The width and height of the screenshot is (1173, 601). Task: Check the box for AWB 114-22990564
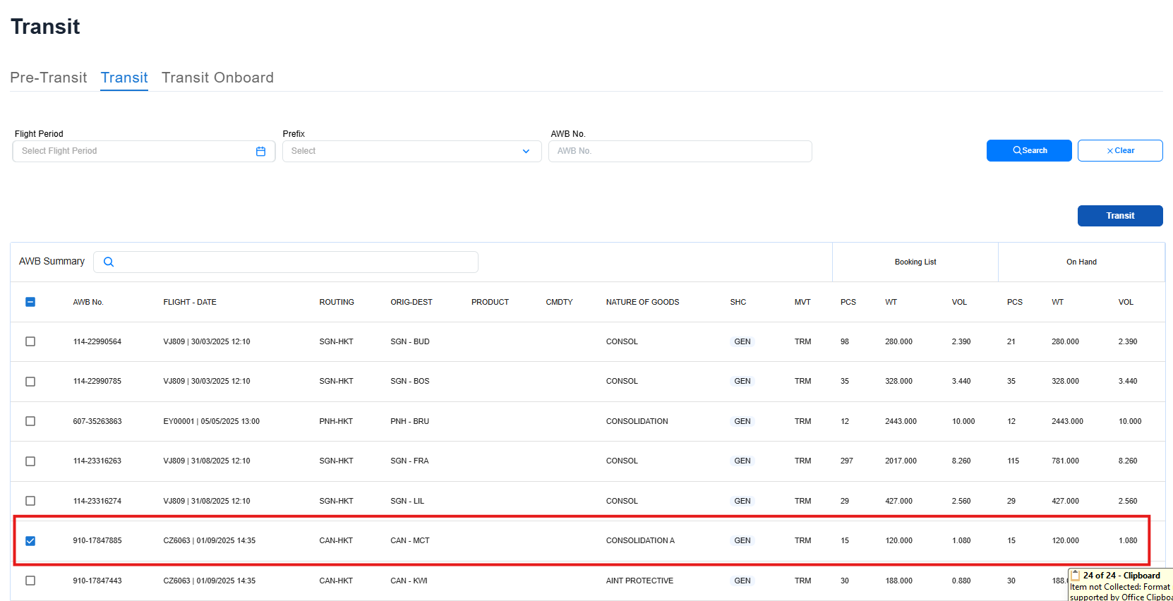[30, 341]
